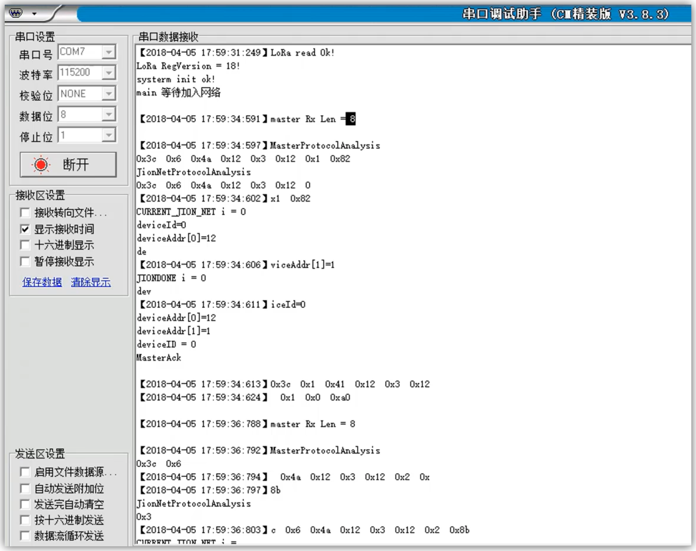Viewport: 696px width, 551px height.
Task: Enable 接收转向文件 checkbox
Action: [x=25, y=212]
